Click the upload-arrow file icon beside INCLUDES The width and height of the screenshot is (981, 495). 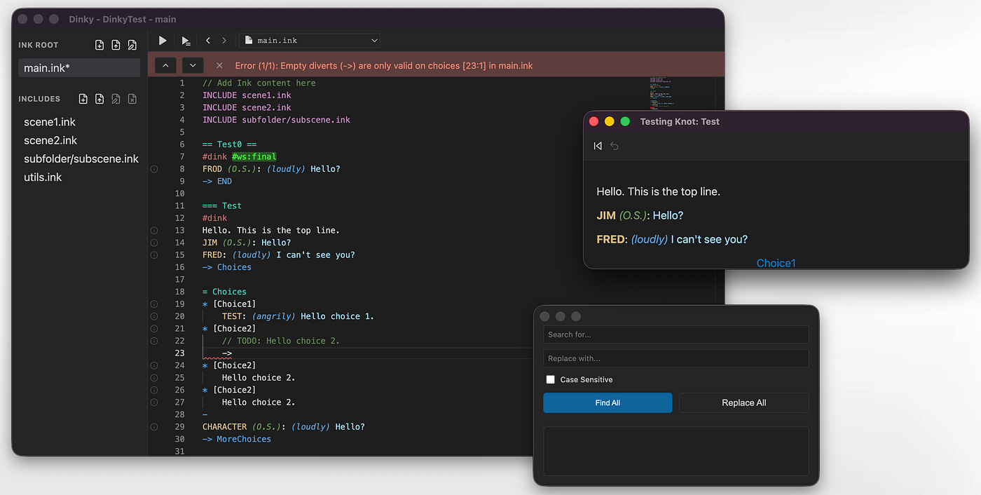coord(100,99)
